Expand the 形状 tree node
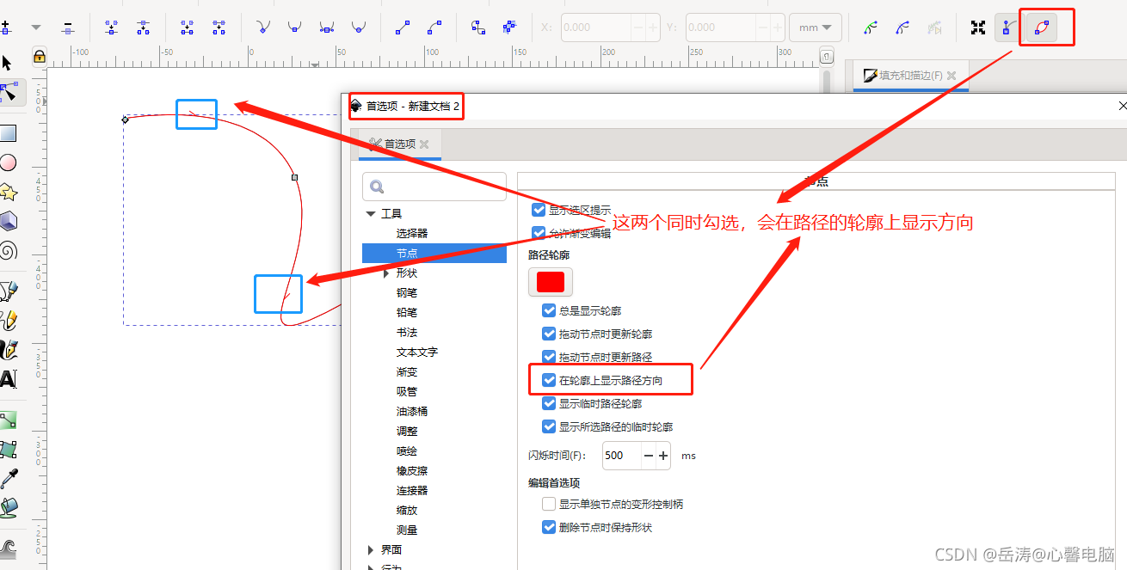 pos(386,273)
